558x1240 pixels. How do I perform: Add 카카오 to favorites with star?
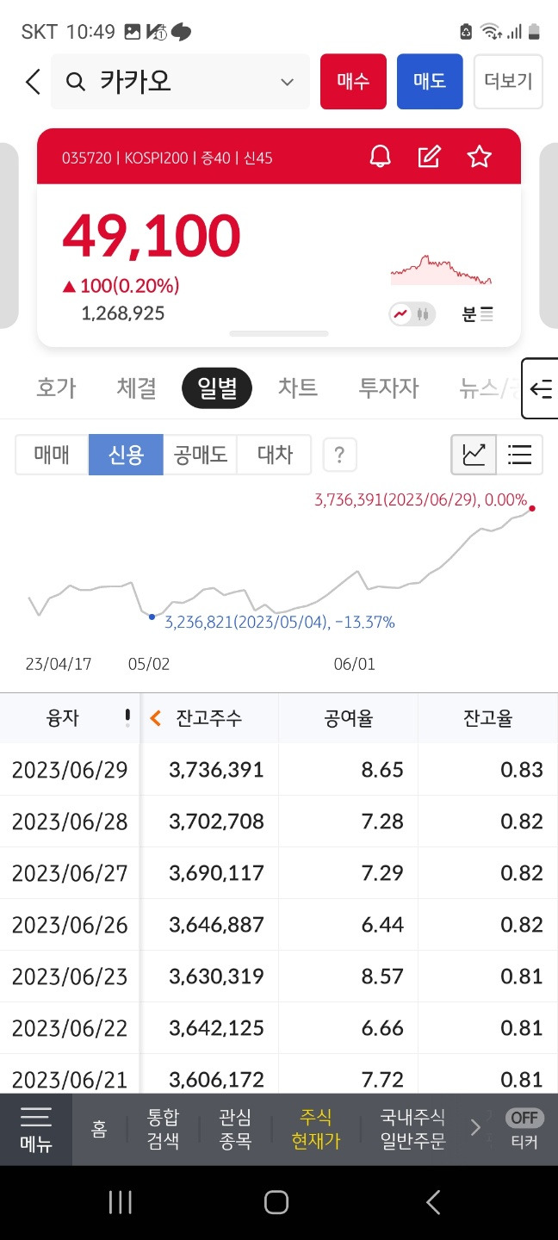click(479, 157)
